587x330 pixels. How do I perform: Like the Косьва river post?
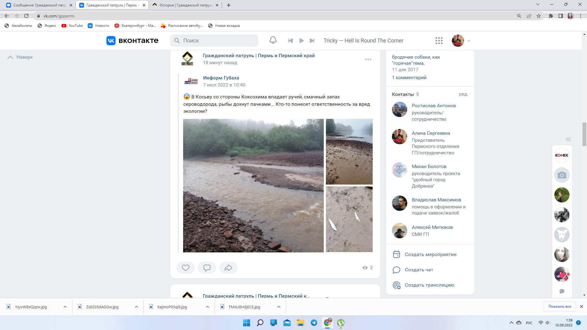coord(186,268)
